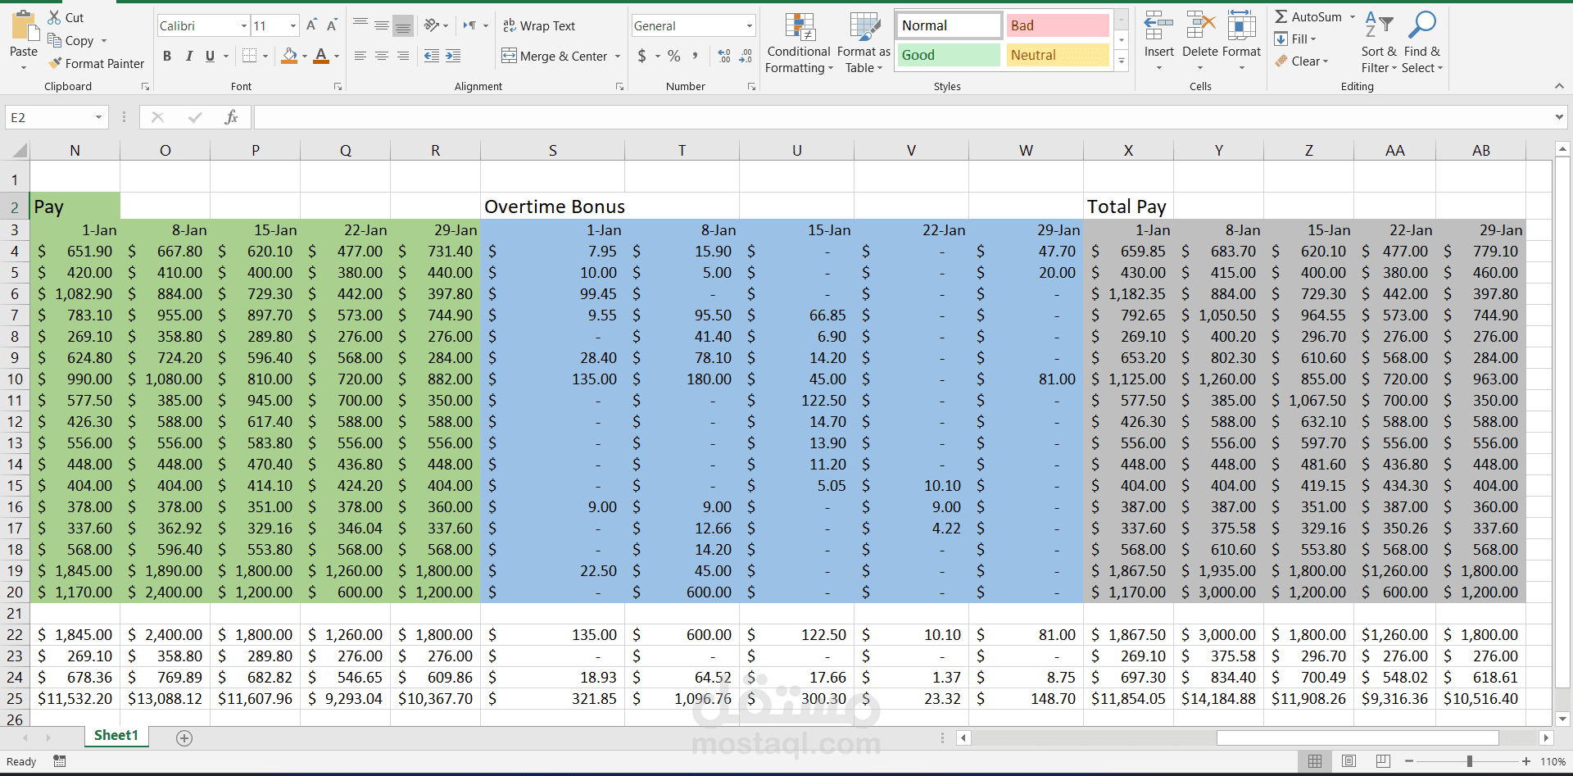Expand the AutoSum dropdown arrow

coord(1353,16)
